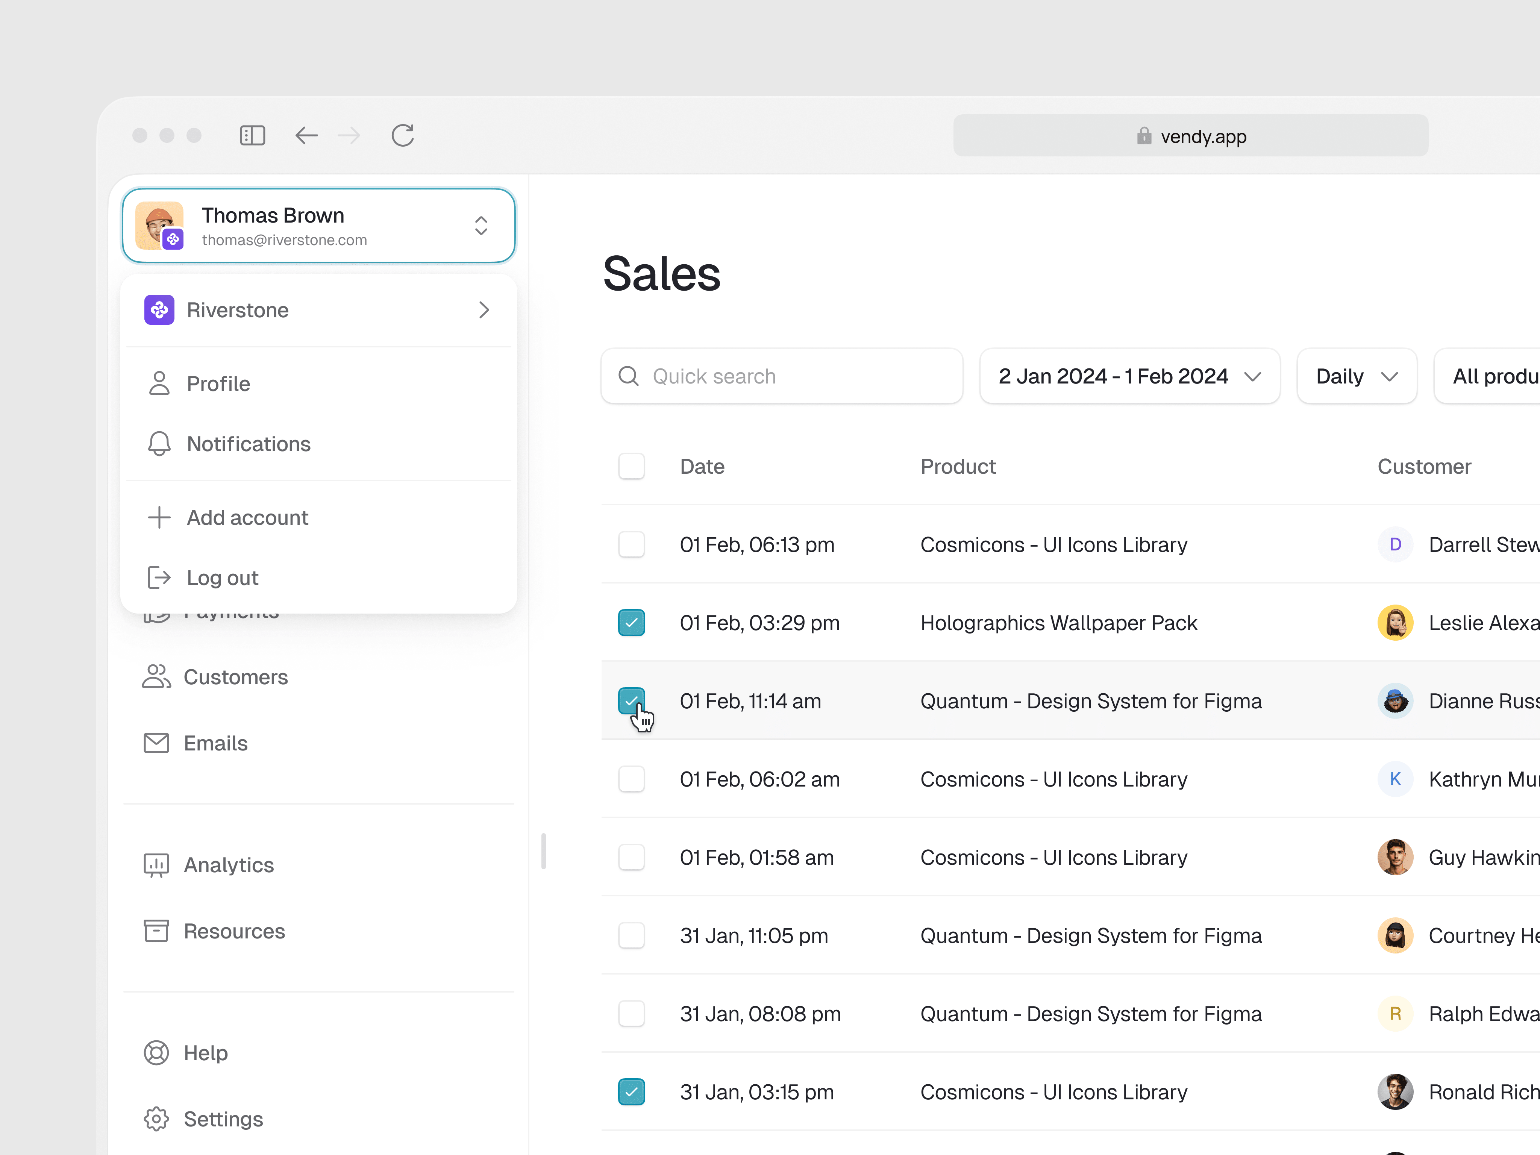Open the All products filter dropdown

(1487, 376)
